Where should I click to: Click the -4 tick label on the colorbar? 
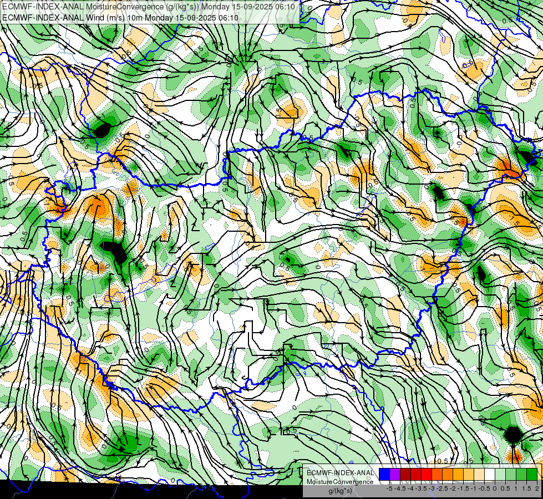410,488
